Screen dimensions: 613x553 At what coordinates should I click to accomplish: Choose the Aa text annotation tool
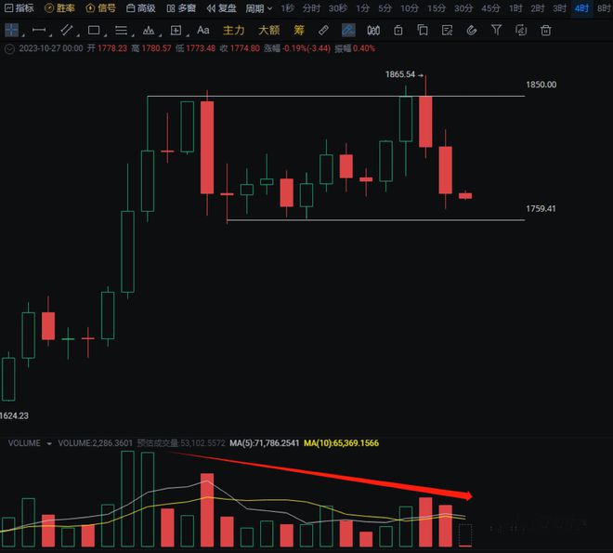pos(202,30)
